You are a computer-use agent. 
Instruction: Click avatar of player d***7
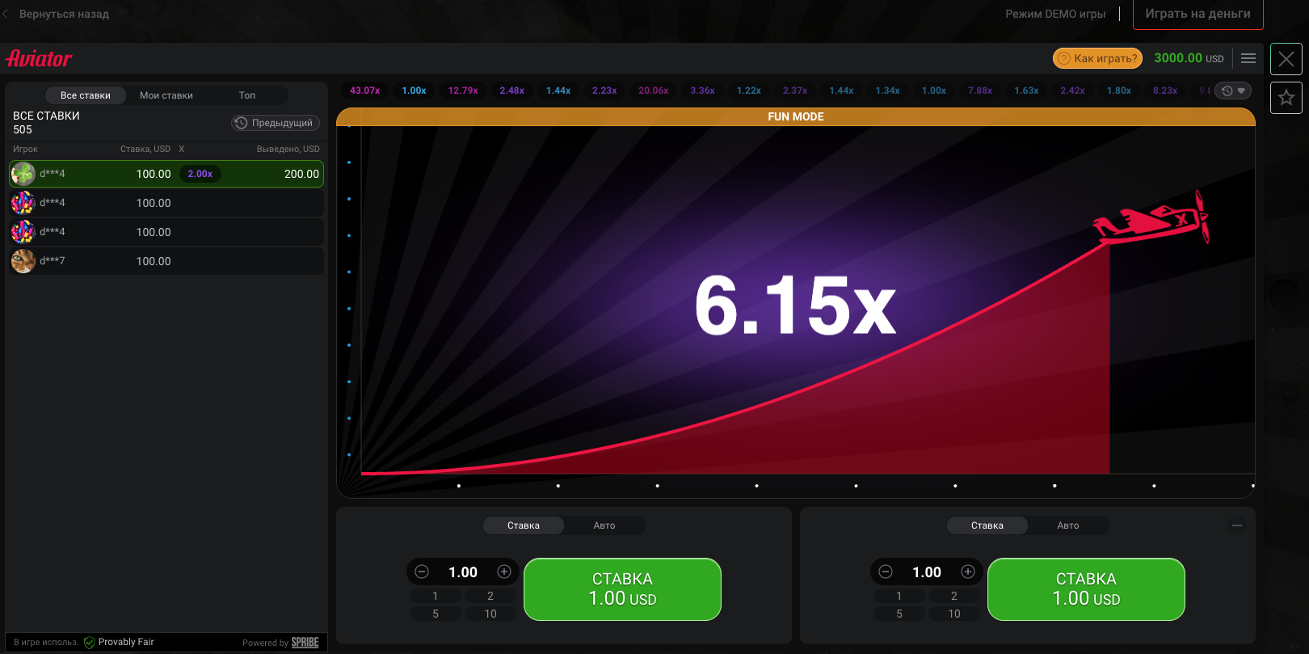23,261
